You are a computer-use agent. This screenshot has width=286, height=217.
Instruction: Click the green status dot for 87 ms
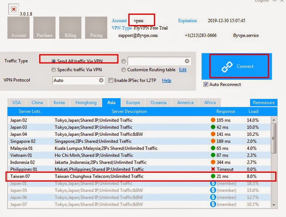tap(213, 155)
